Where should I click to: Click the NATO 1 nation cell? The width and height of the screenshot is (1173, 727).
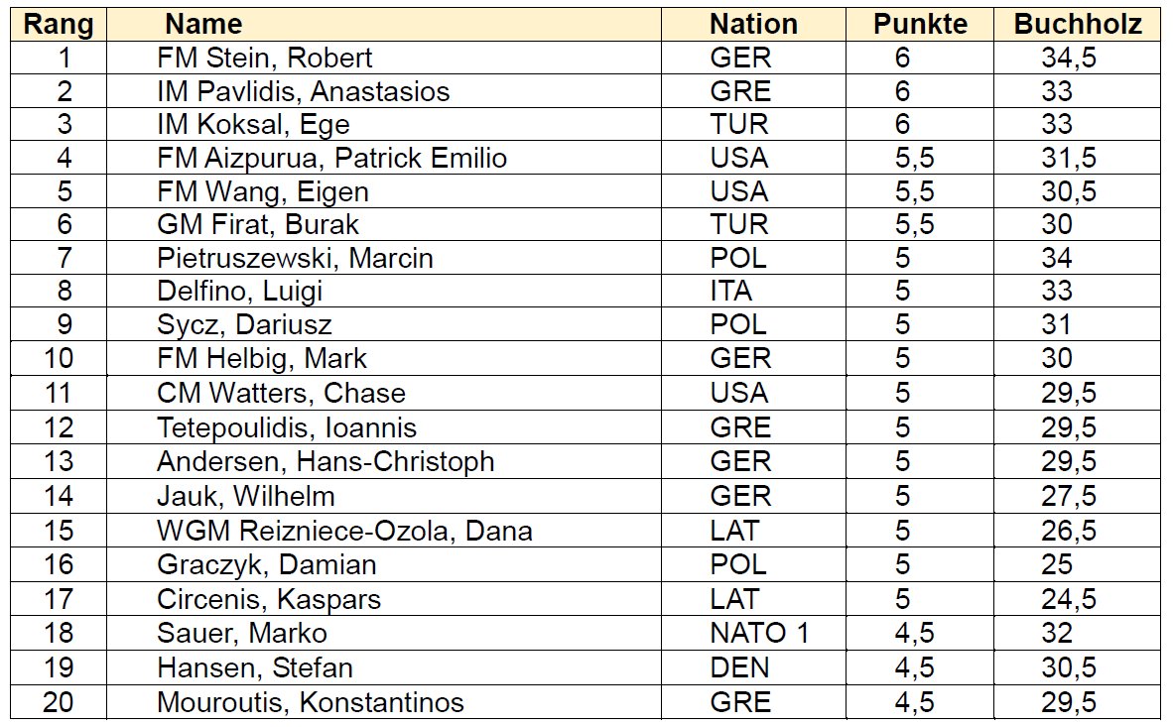click(759, 633)
